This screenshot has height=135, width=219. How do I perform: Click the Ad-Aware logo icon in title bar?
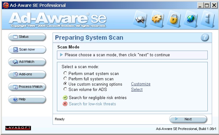click(6, 5)
